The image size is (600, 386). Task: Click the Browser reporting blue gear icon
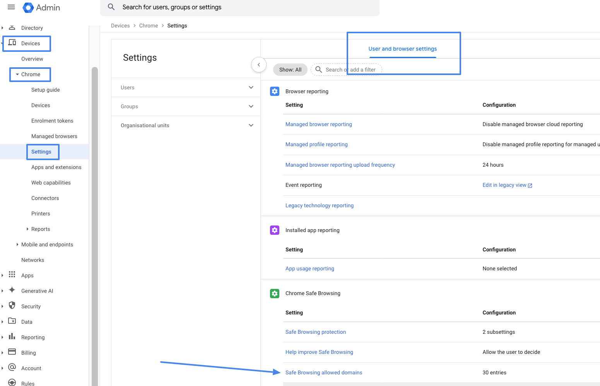tap(275, 91)
